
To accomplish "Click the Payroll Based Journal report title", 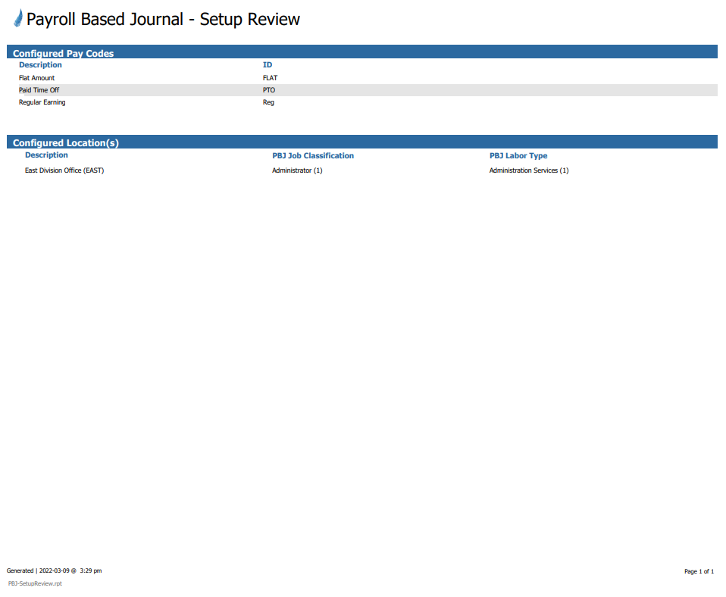I will point(163,20).
